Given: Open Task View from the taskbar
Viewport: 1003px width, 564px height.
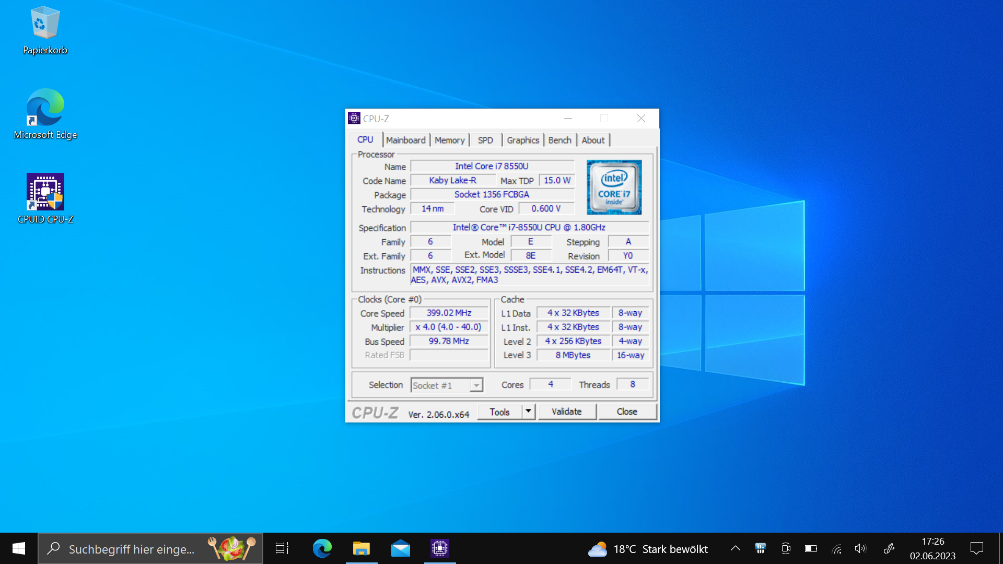Looking at the screenshot, I should click(x=282, y=548).
